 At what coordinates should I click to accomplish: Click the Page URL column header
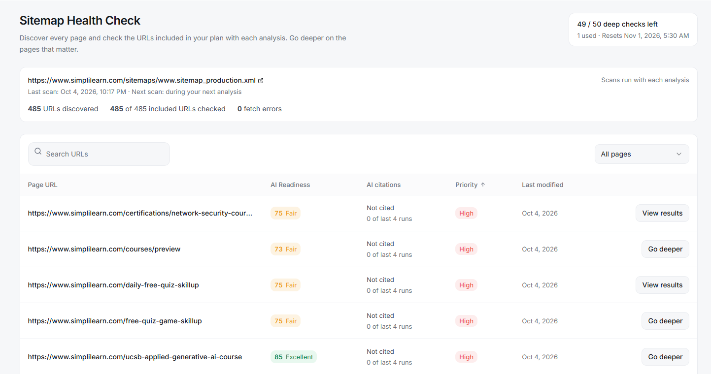[43, 185]
